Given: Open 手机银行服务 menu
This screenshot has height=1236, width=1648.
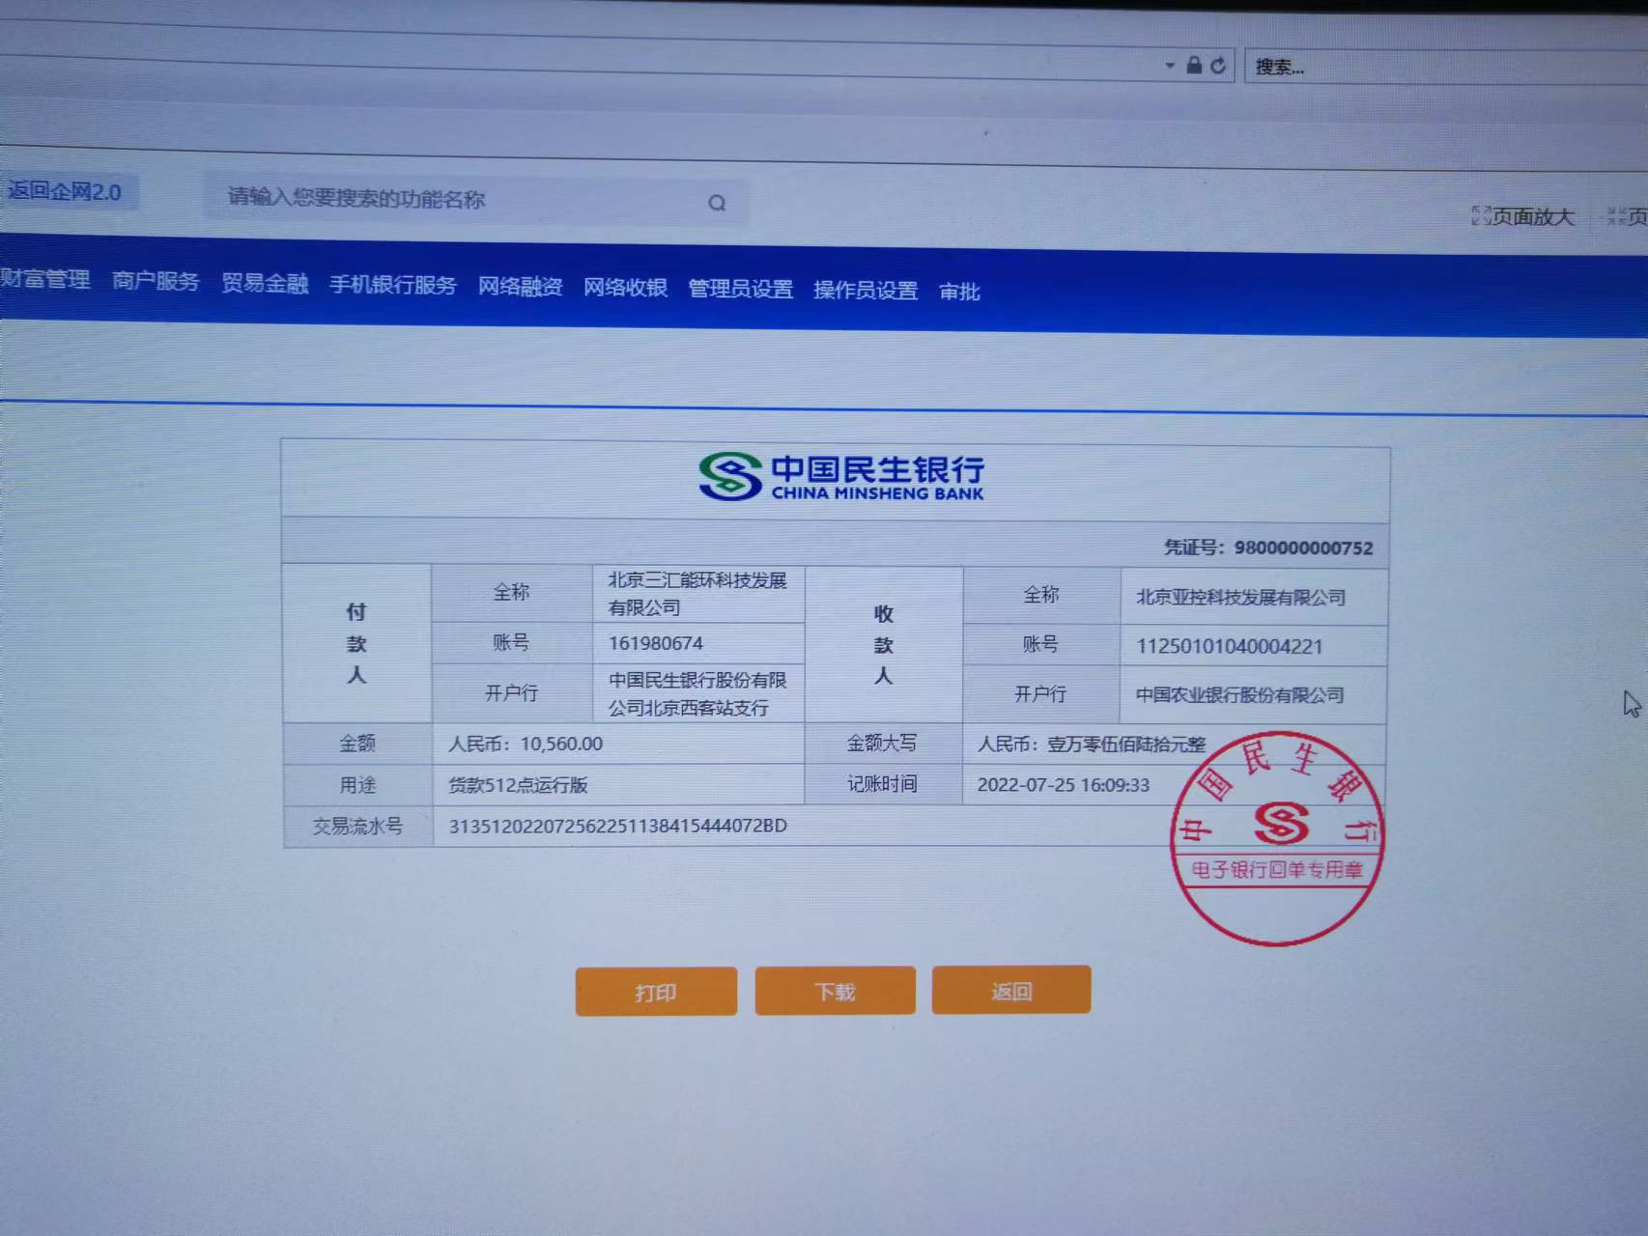Looking at the screenshot, I should pos(392,285).
